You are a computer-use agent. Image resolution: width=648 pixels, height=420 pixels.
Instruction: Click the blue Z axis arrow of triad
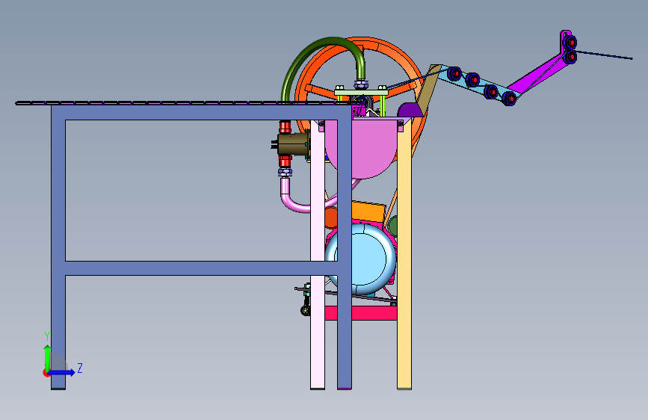click(62, 372)
